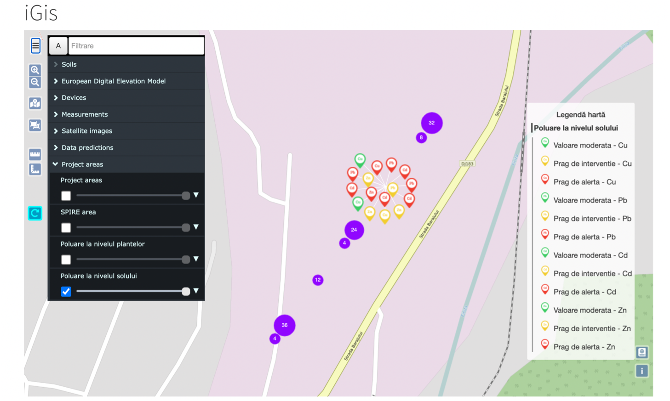Select the length ruler measure tool
The image size is (670, 401).
pos(35,154)
